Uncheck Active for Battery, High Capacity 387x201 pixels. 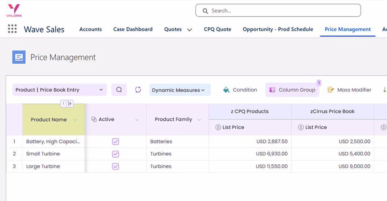pyautogui.click(x=115, y=142)
